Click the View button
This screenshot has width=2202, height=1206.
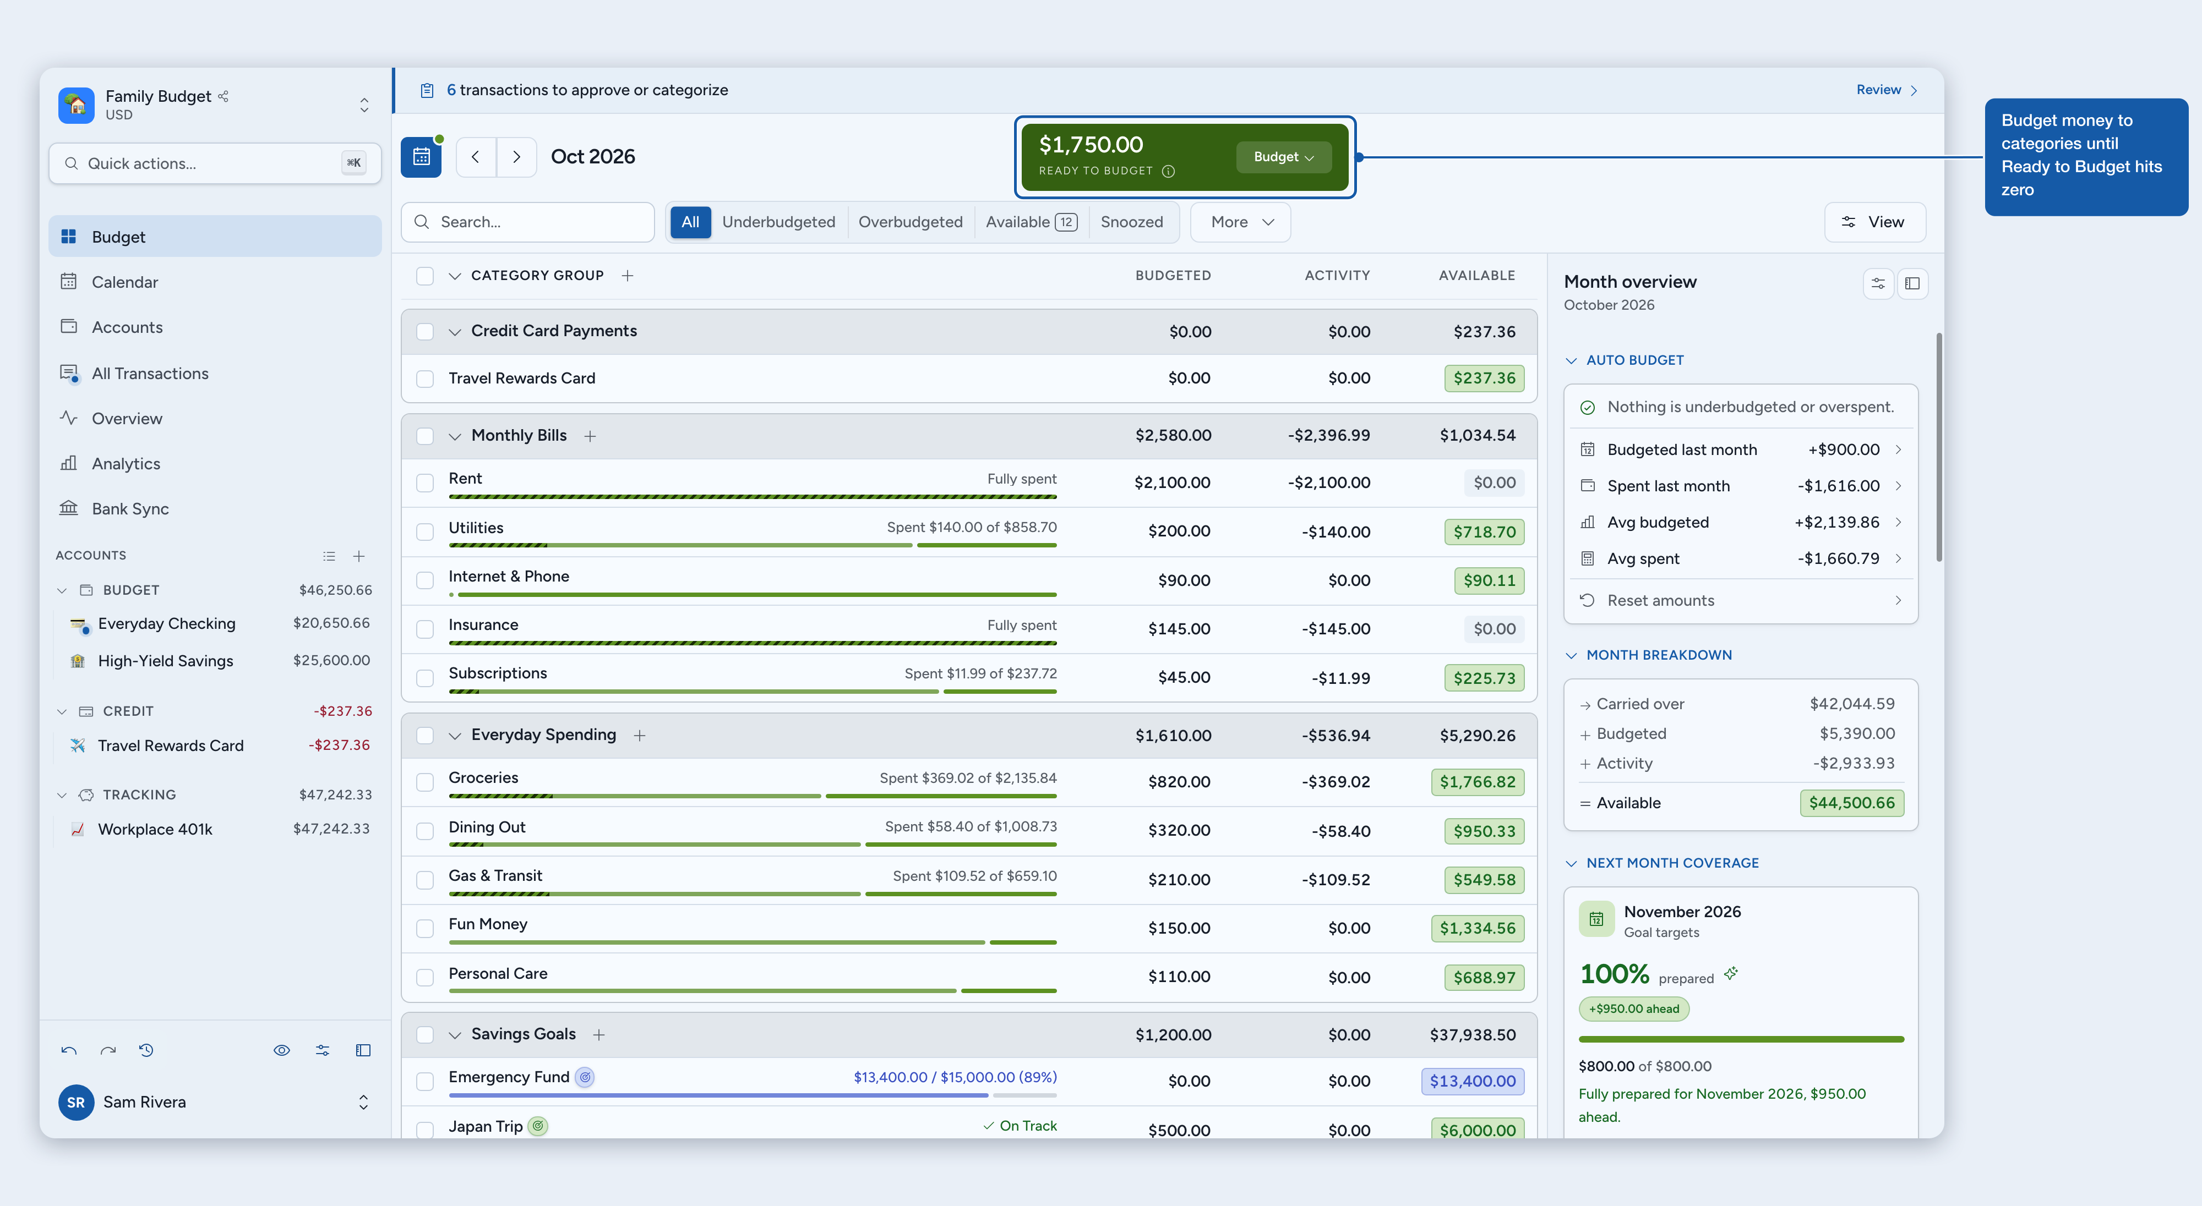pos(1874,222)
